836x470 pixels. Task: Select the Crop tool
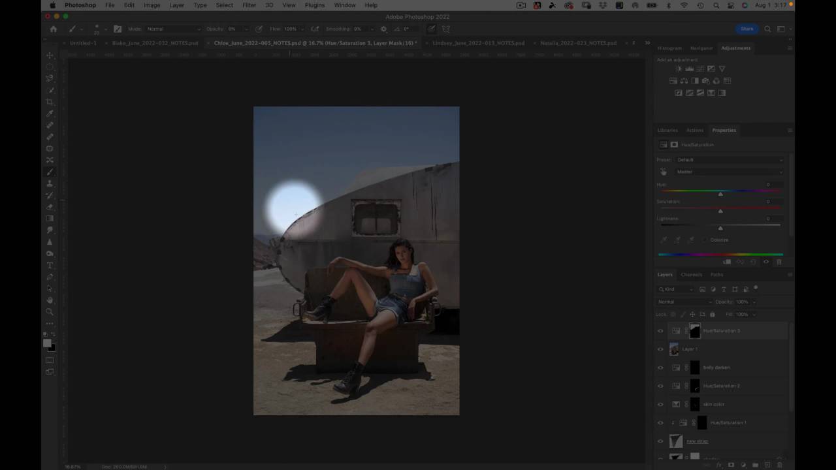tap(50, 102)
